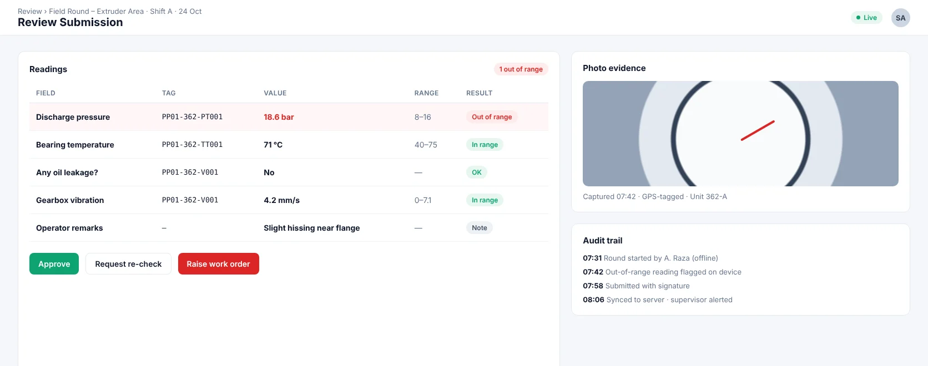Click the '1 out of range' badge

click(521, 69)
